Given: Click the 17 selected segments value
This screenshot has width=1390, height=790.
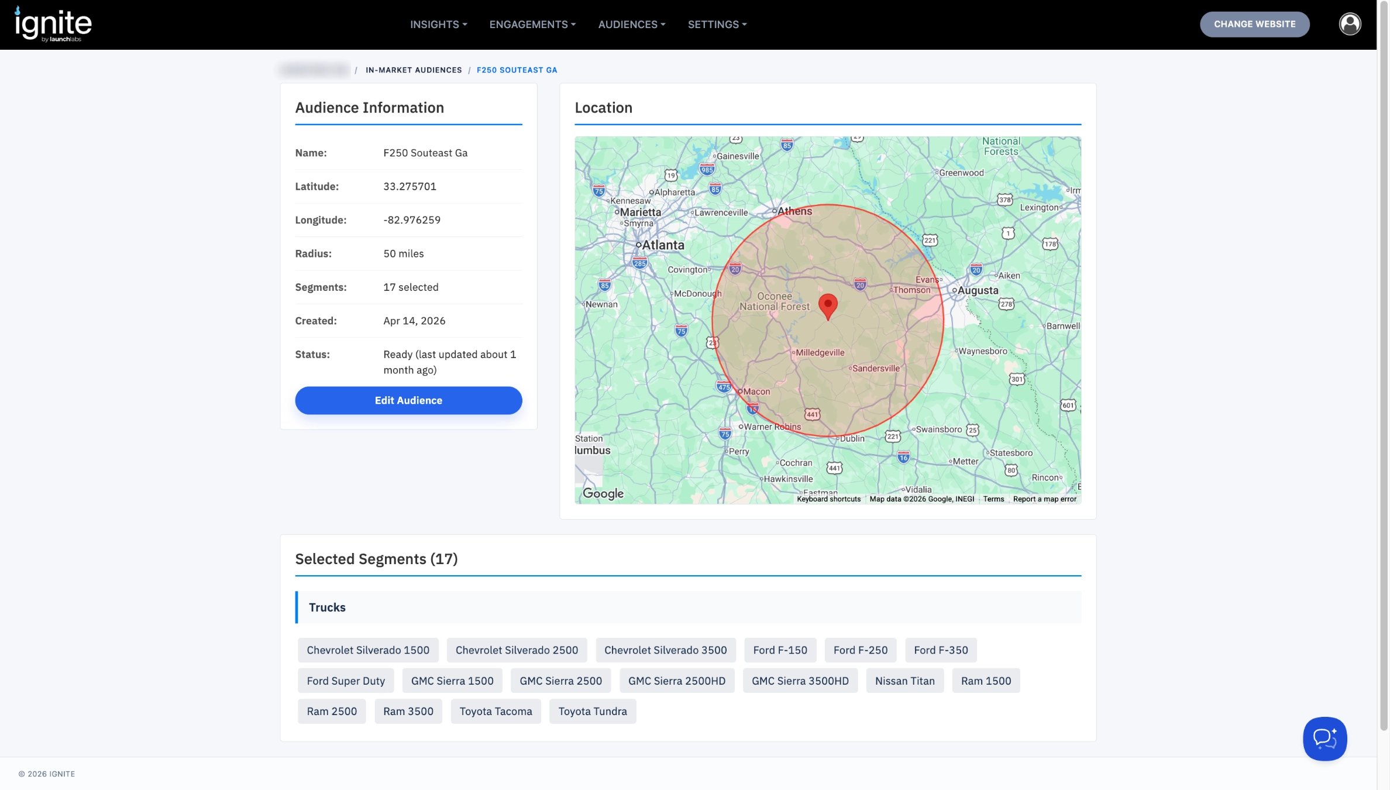Looking at the screenshot, I should (411, 287).
